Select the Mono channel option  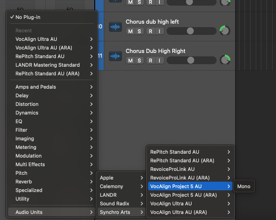coord(244,186)
